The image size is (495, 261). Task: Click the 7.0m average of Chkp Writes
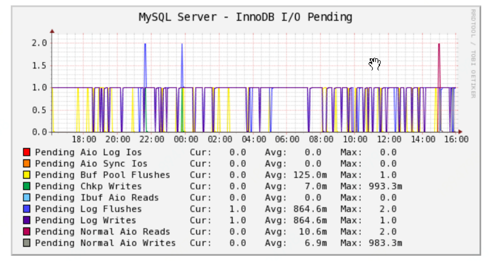pyautogui.click(x=316, y=186)
